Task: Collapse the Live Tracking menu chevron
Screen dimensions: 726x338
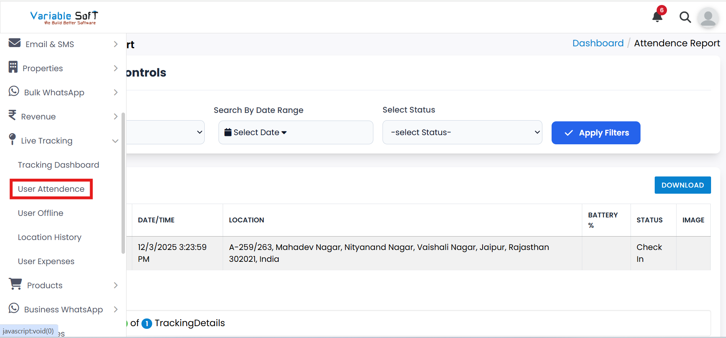Action: pyautogui.click(x=115, y=141)
